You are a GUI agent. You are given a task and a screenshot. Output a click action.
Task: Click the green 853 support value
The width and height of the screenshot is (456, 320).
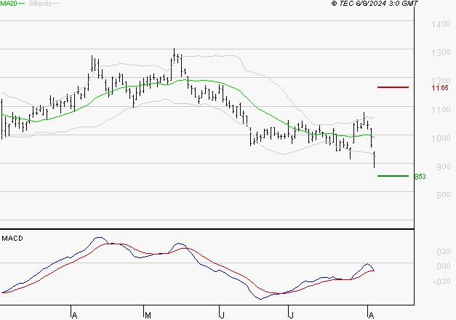tap(420, 177)
